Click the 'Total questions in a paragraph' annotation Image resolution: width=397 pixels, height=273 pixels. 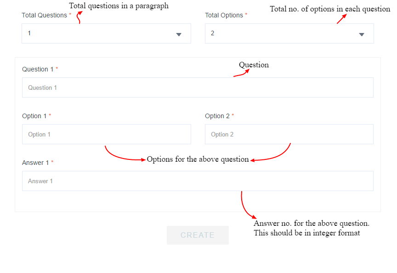(119, 6)
